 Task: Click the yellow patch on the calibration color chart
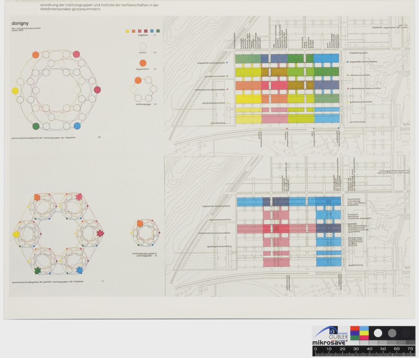(364, 333)
